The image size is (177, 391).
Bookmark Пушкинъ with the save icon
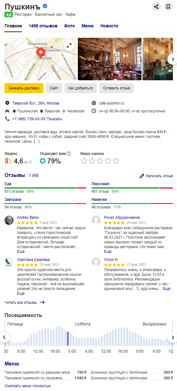click(x=168, y=6)
